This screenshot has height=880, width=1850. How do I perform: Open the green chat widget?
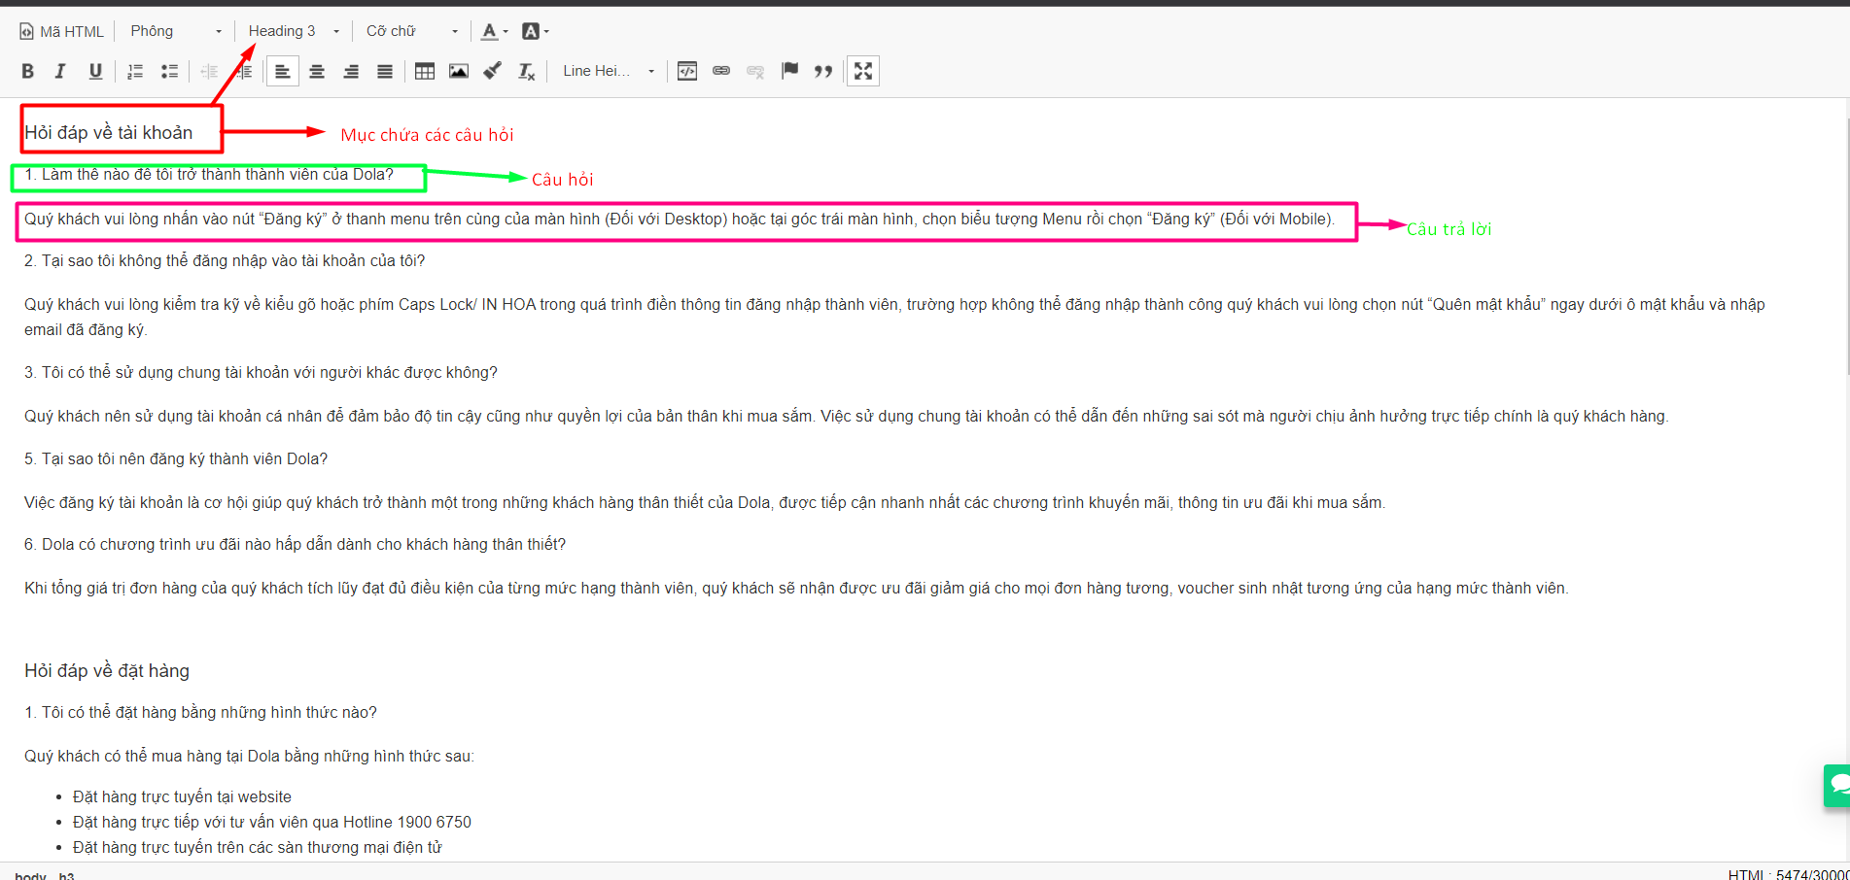pyautogui.click(x=1837, y=786)
